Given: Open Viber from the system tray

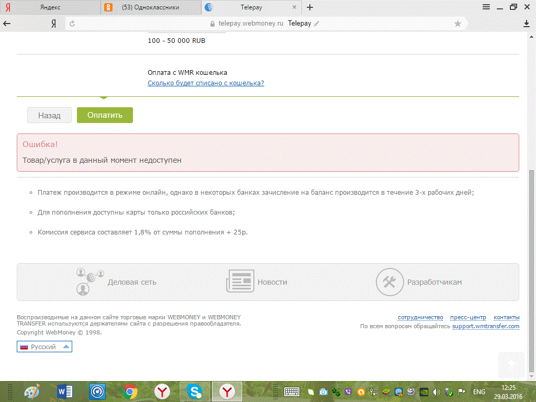Looking at the screenshot, I should point(348,392).
